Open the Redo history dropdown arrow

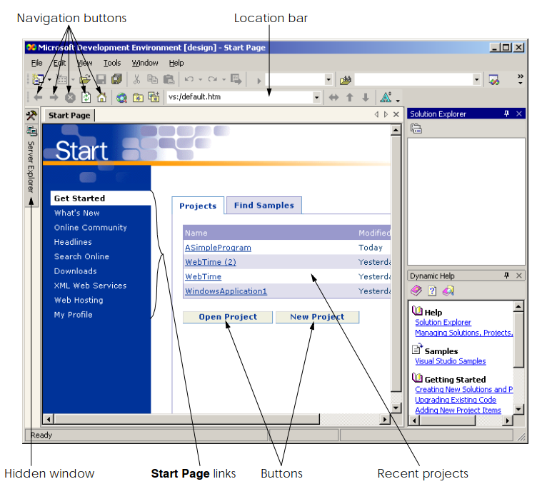(x=224, y=80)
